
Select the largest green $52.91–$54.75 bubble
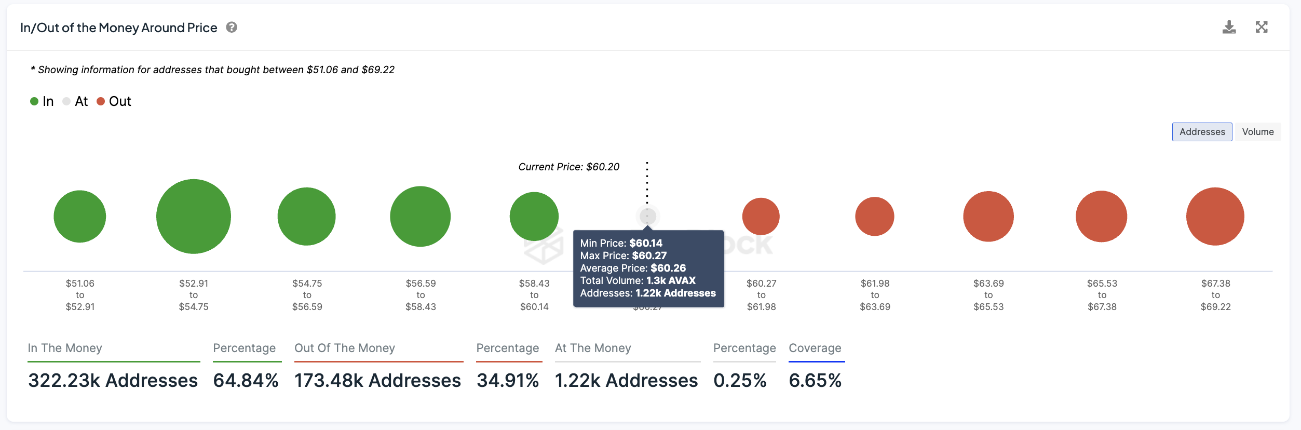pyautogui.click(x=194, y=217)
